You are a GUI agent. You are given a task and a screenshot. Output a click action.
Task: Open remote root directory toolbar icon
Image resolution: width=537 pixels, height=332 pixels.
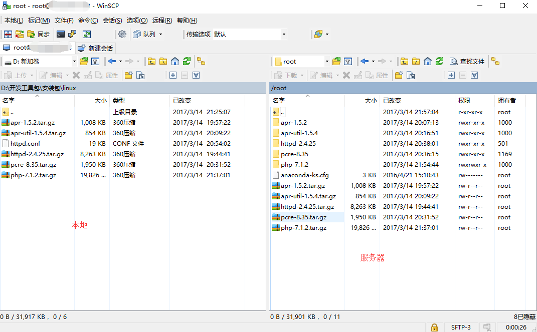tap(416, 62)
